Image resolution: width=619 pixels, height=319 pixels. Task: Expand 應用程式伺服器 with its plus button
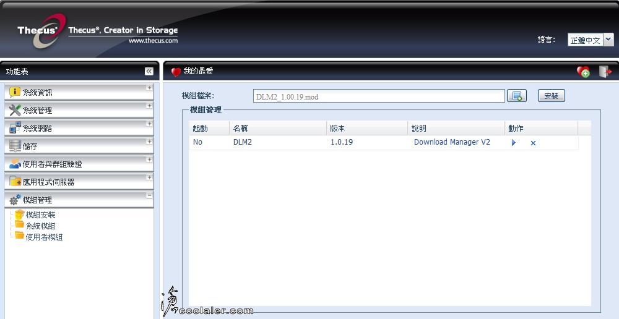point(149,177)
